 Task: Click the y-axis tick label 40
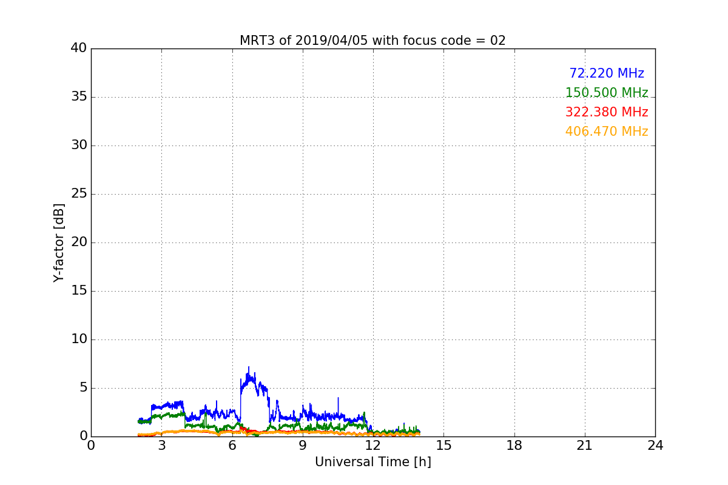pyautogui.click(x=79, y=48)
